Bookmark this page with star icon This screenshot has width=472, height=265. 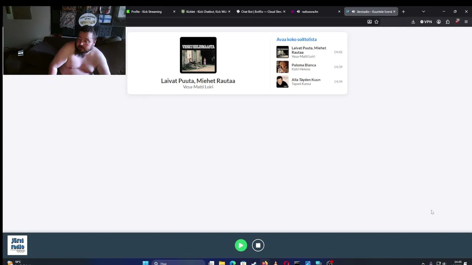376,22
